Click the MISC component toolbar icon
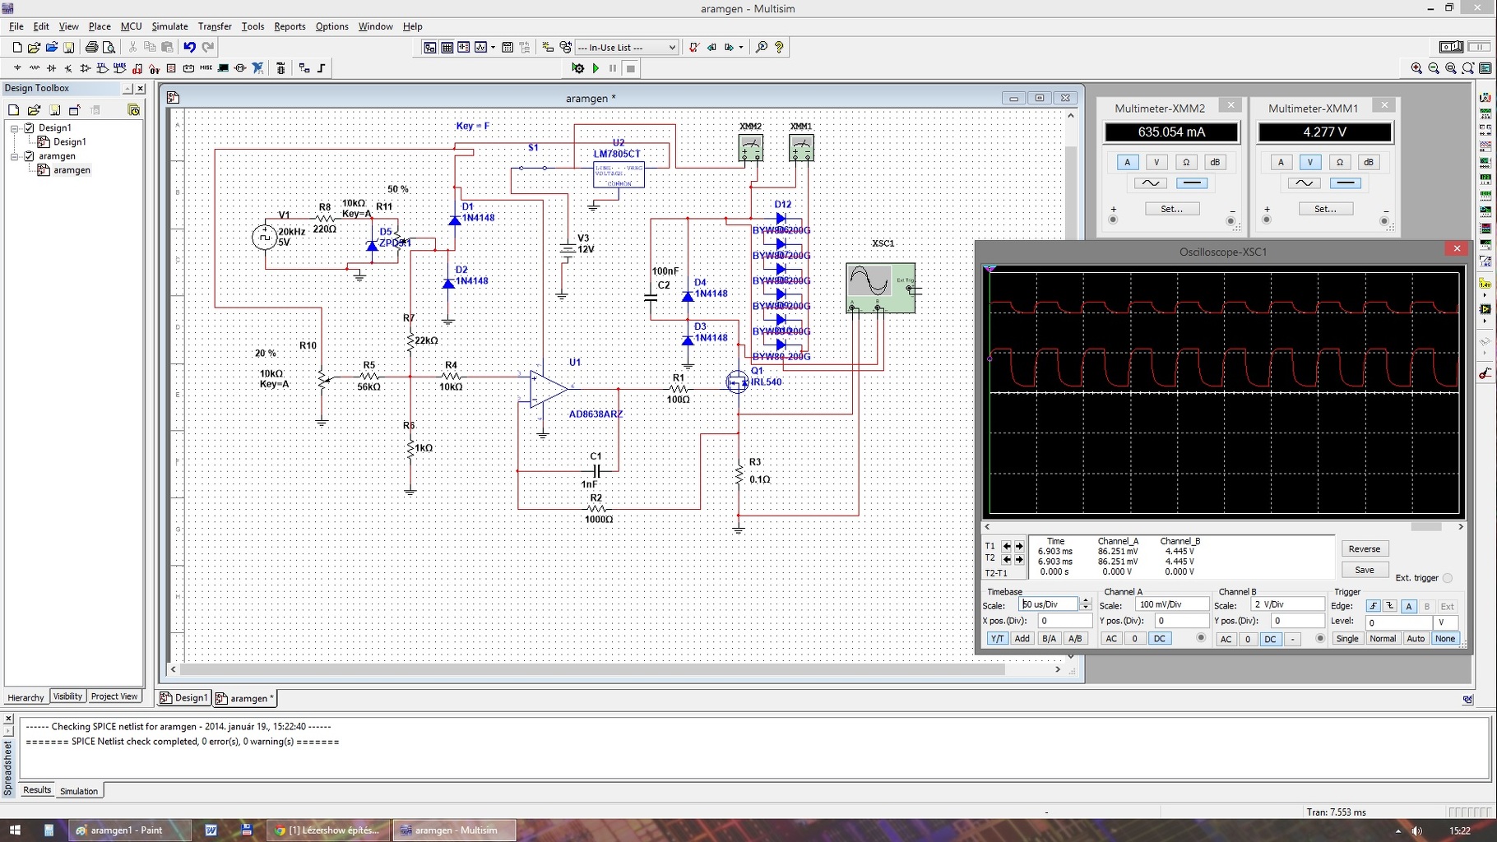Screen dimensions: 1497x842 (x=206, y=68)
